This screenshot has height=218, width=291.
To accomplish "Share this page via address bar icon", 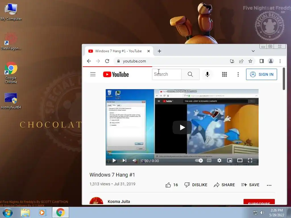I will point(241,61).
